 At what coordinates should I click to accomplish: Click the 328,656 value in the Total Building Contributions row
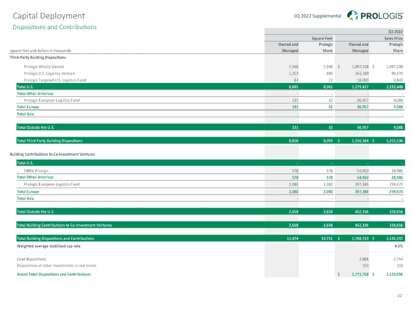(396, 225)
